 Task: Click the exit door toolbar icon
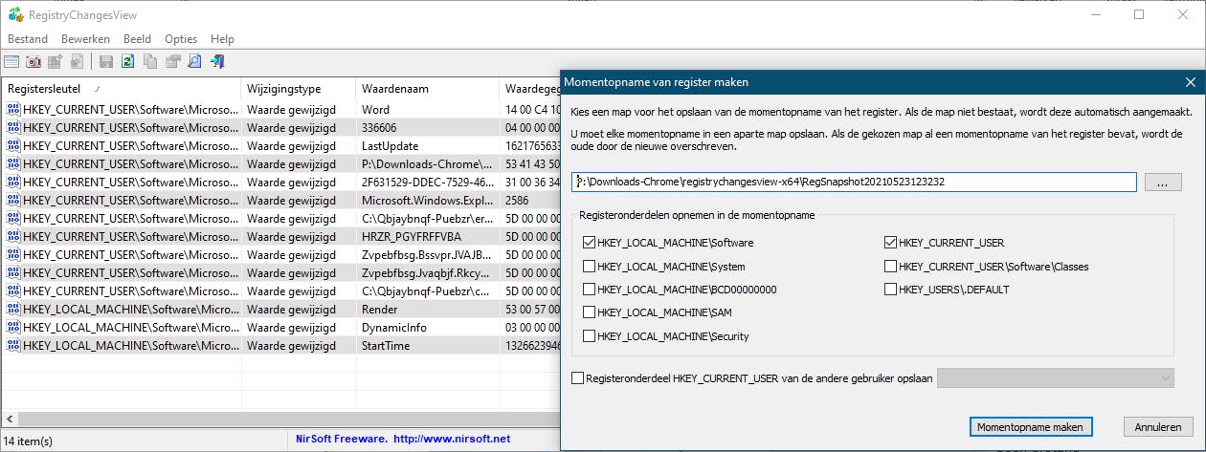pos(217,62)
